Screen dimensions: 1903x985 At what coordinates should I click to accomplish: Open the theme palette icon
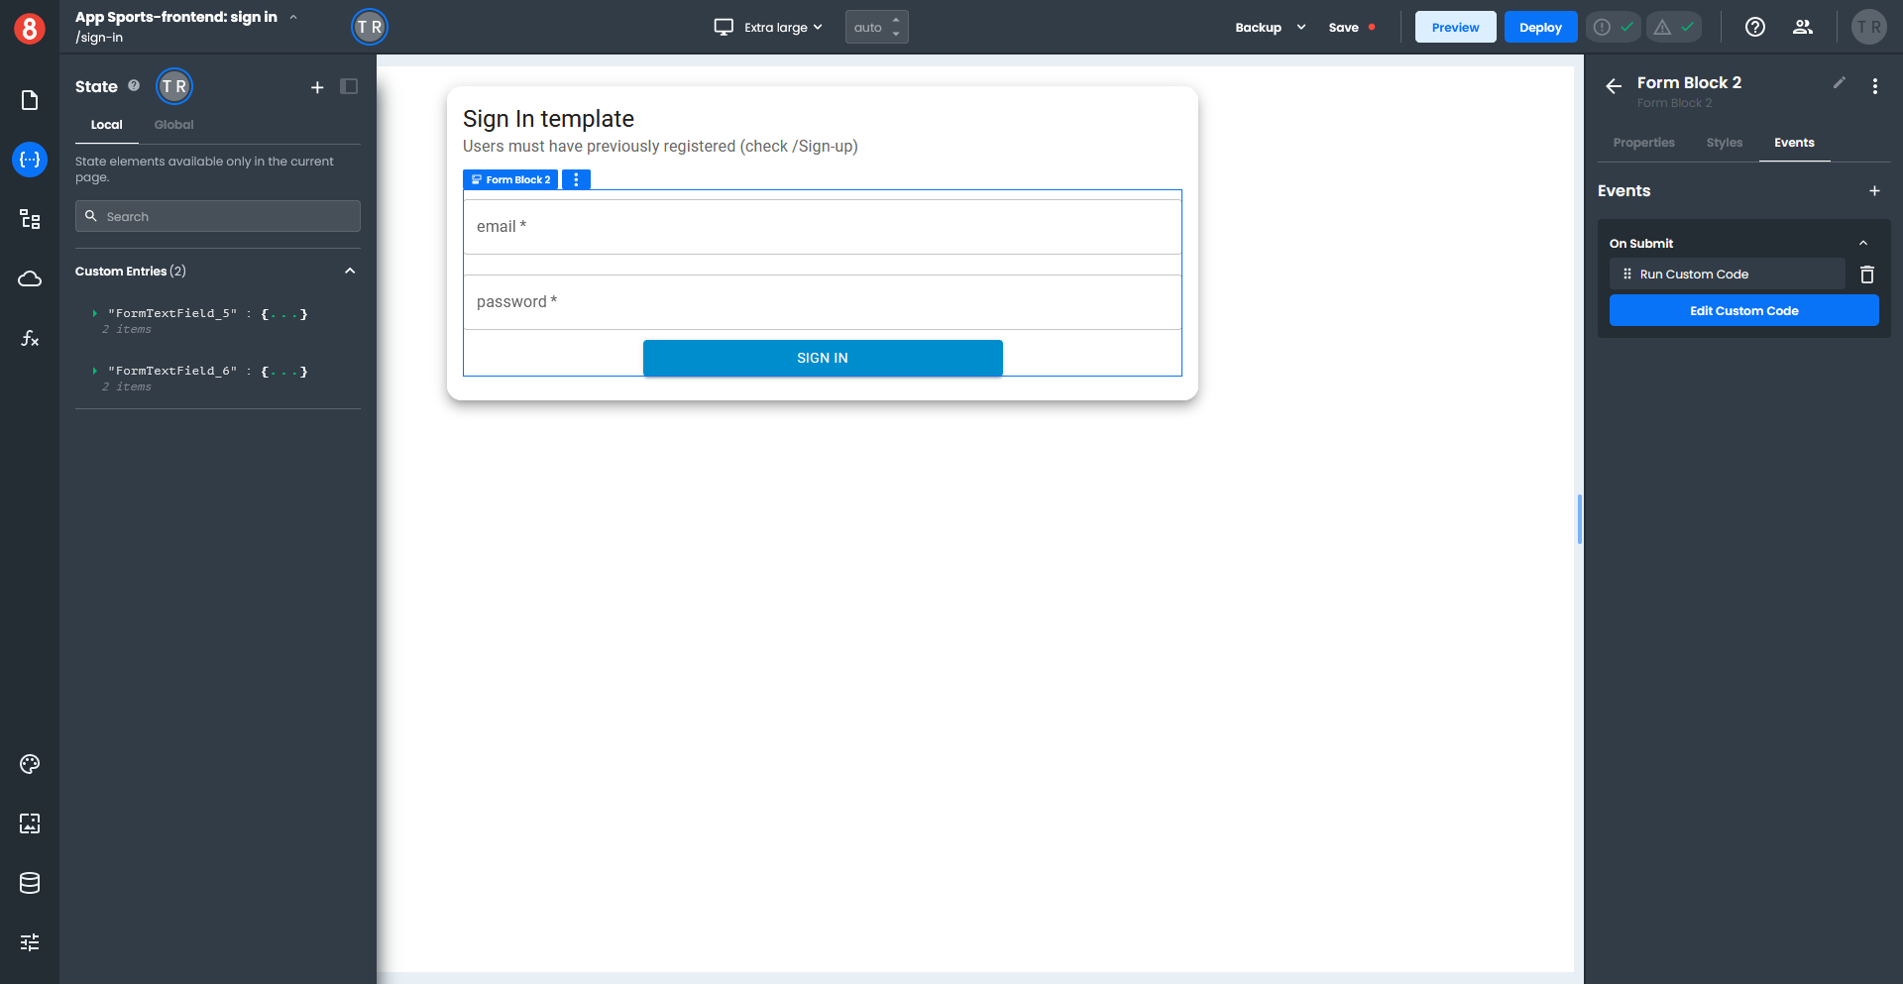point(30,764)
